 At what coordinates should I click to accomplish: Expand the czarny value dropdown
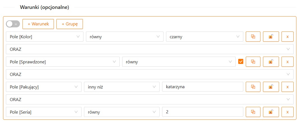[x=204, y=37]
